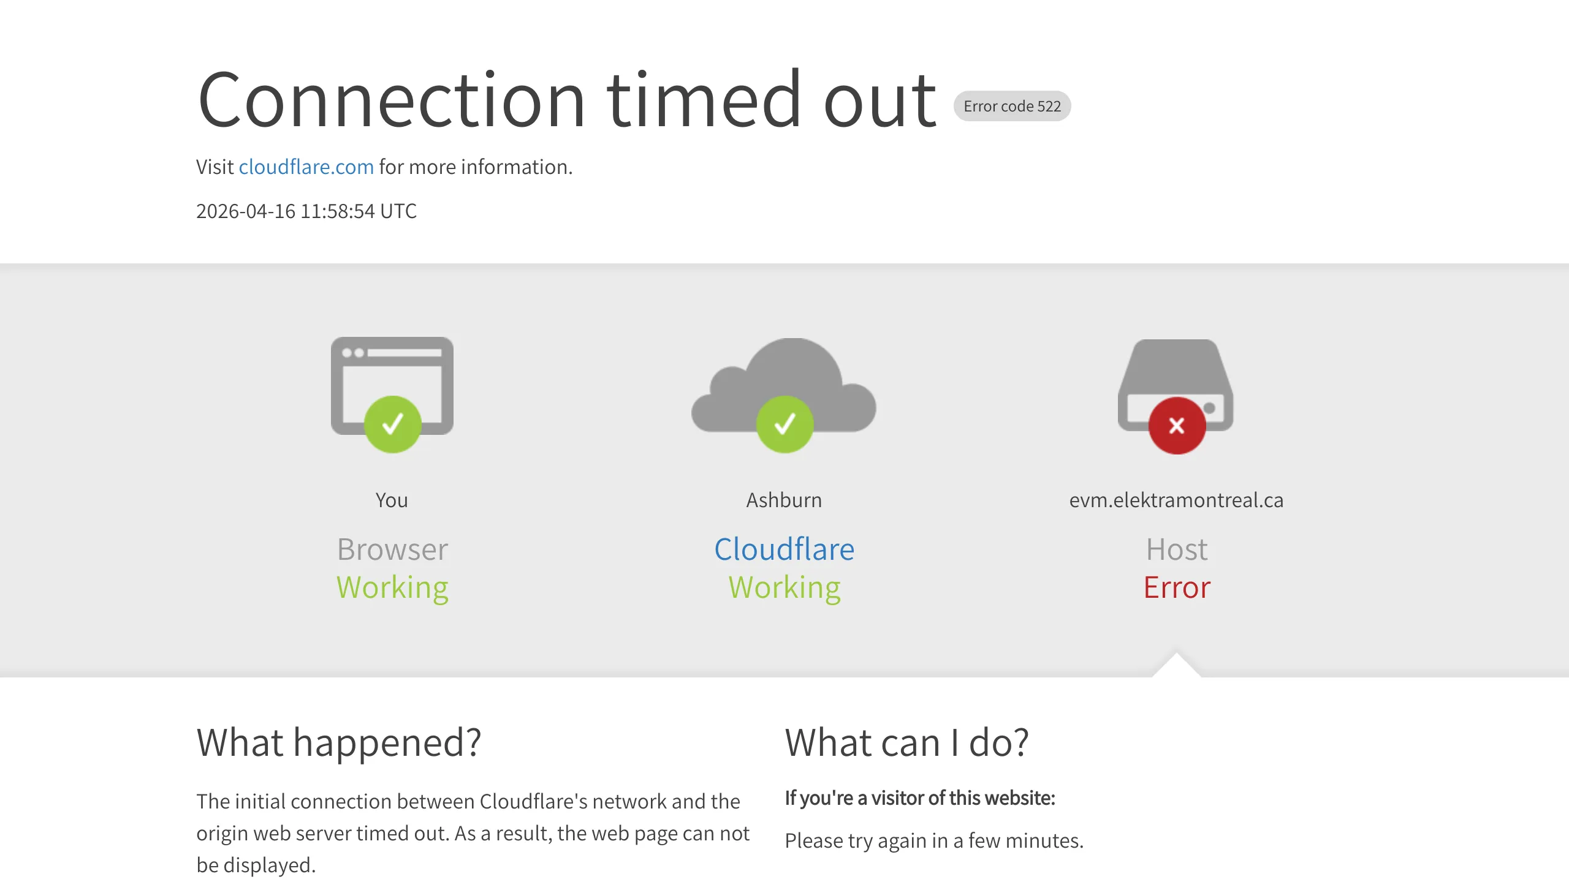Click the Host label
This screenshot has width=1569, height=882.
tap(1177, 549)
